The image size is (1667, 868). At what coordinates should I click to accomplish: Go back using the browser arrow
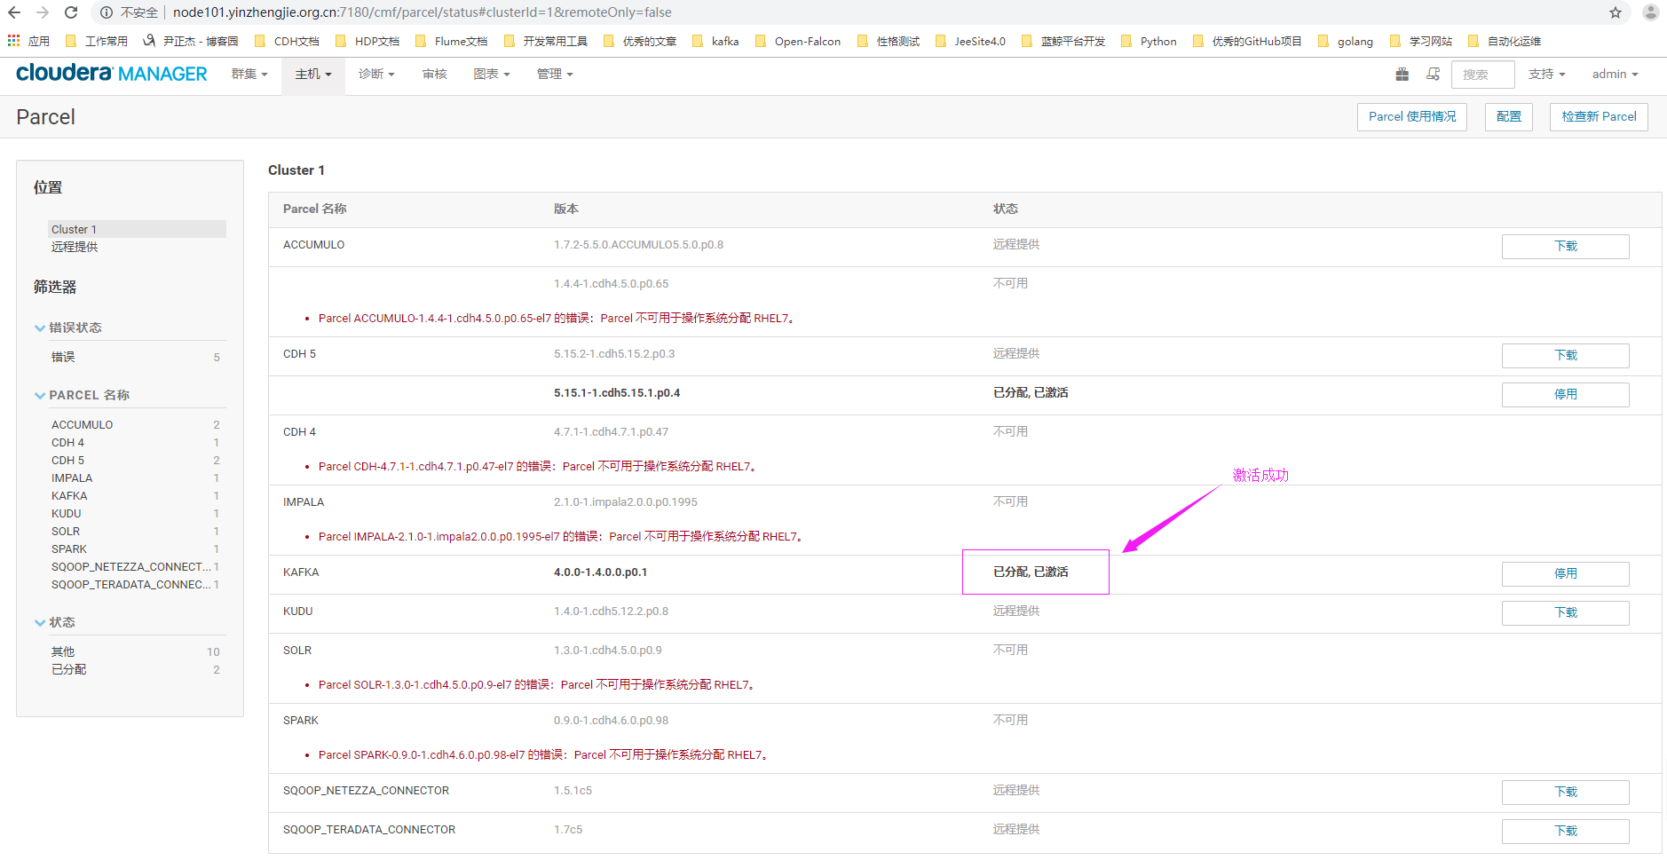point(14,12)
